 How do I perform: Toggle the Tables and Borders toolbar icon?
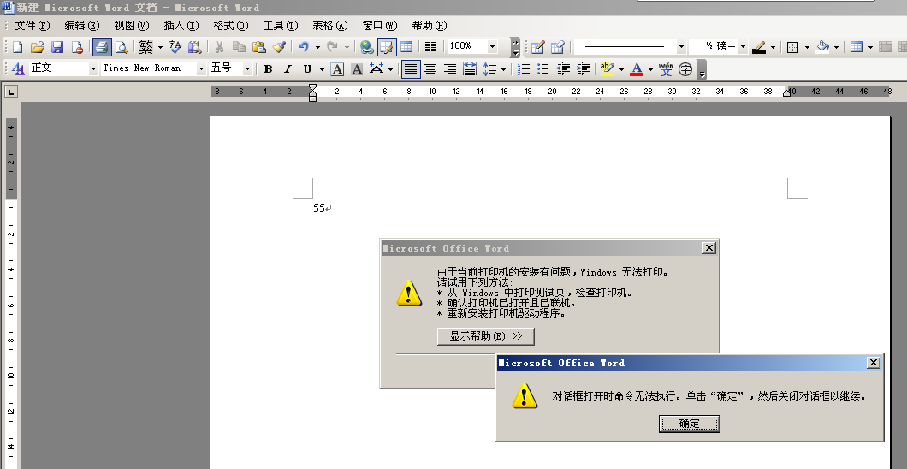coord(387,47)
